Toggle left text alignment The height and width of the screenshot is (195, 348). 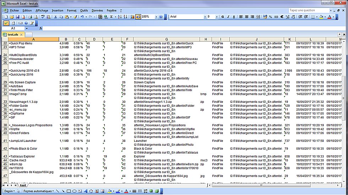coord(241,17)
